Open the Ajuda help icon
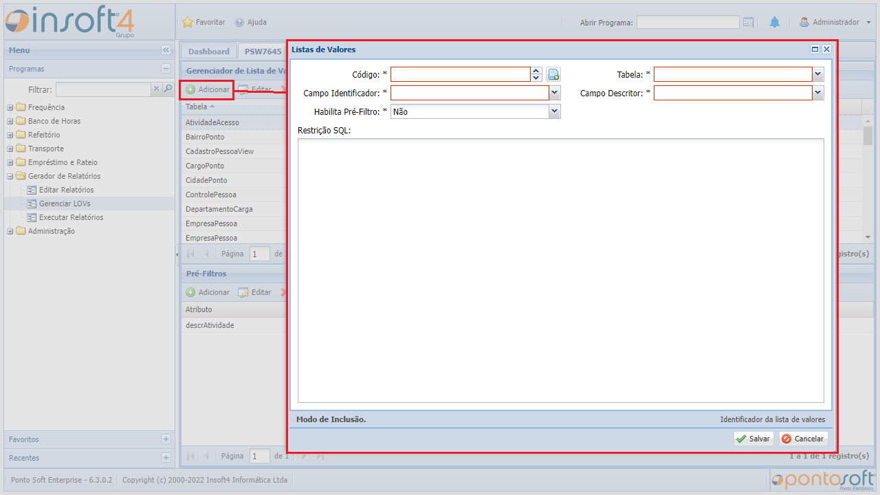This screenshot has height=495, width=880. (x=239, y=23)
